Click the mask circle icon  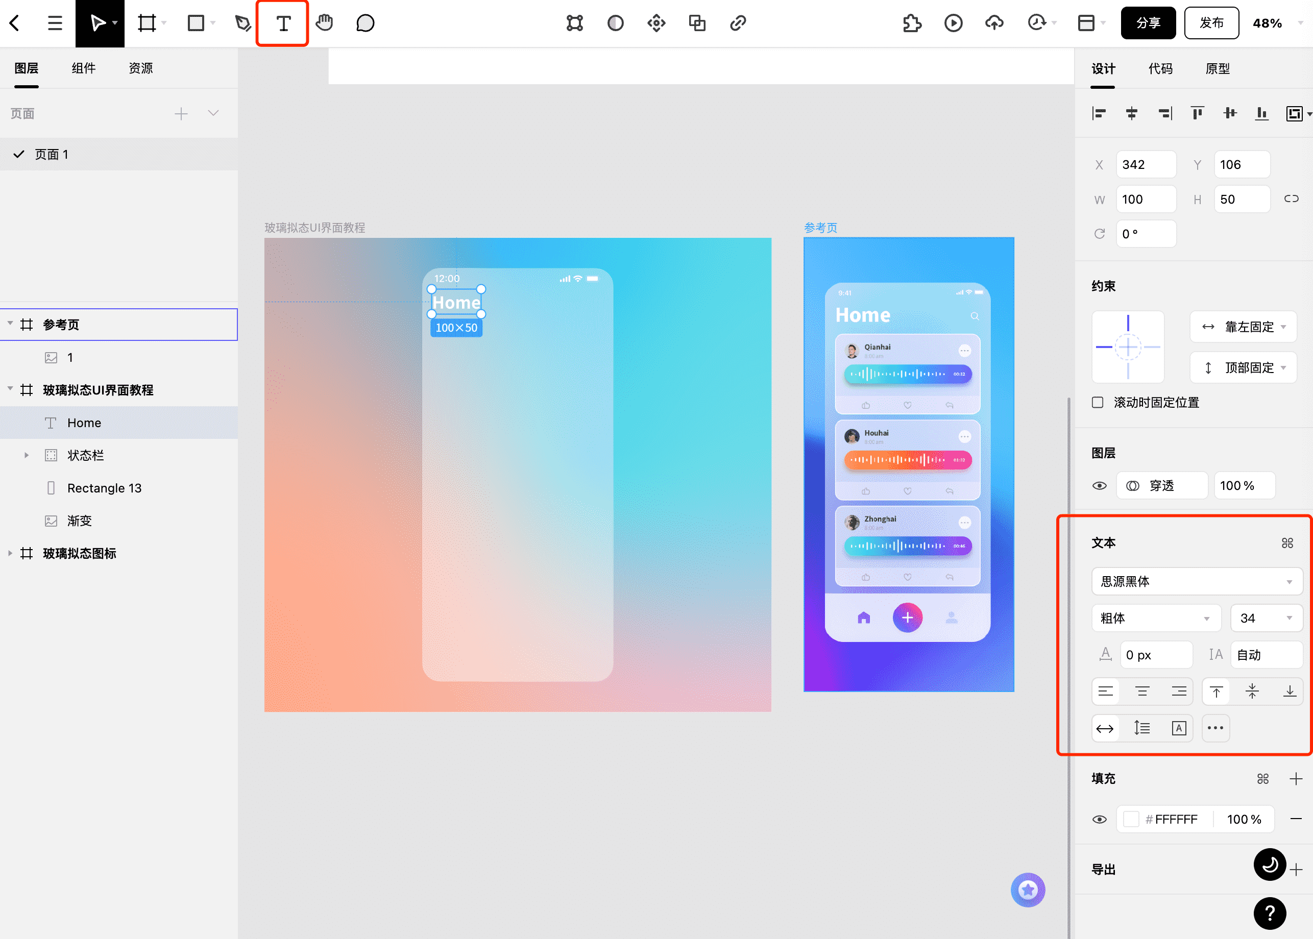(616, 23)
